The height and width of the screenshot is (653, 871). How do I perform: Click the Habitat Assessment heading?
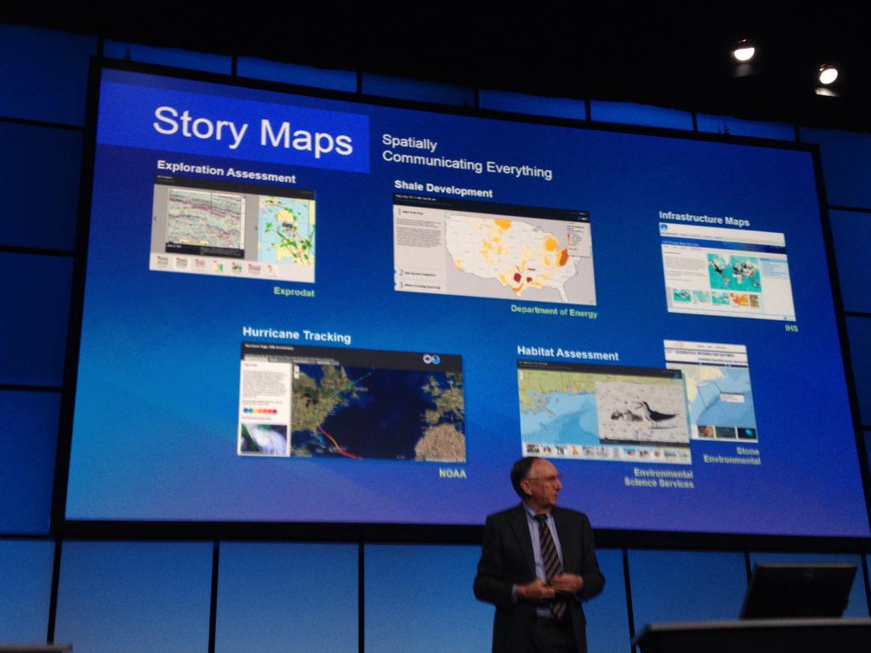tap(567, 353)
